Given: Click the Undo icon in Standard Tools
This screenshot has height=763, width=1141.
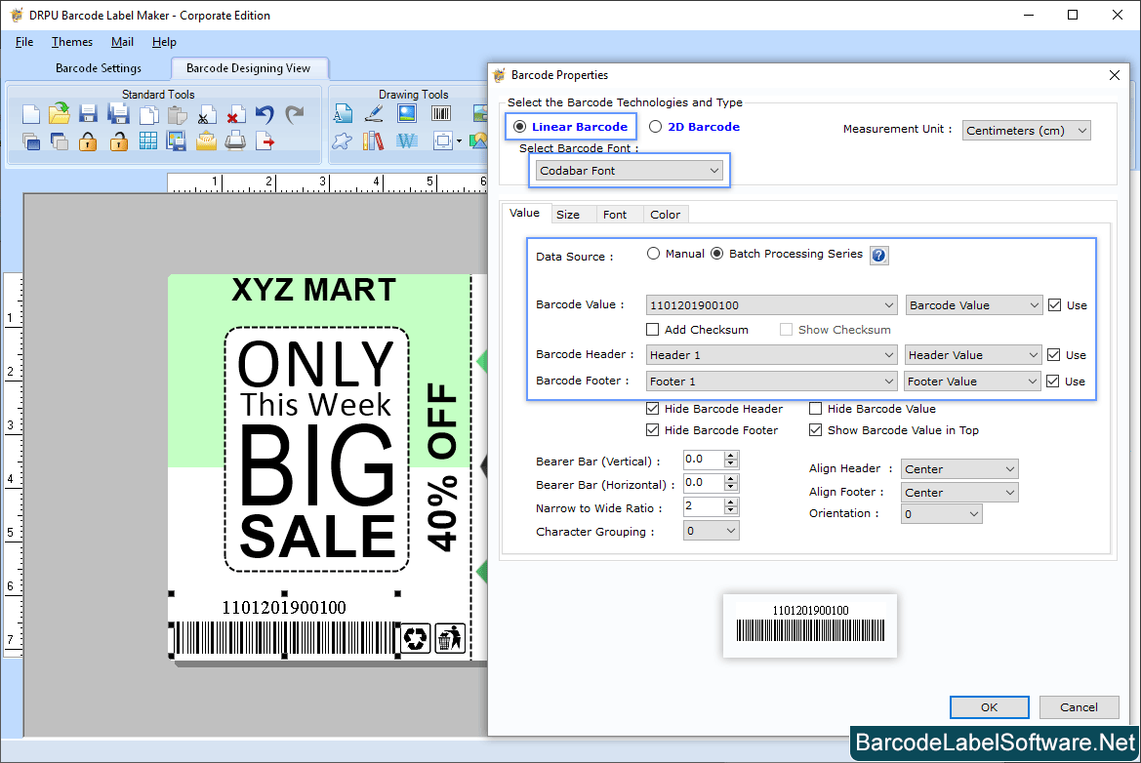Looking at the screenshot, I should coord(264,113).
